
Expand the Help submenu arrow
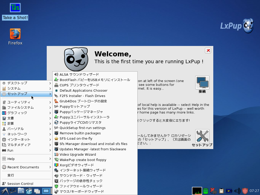click(50, 159)
